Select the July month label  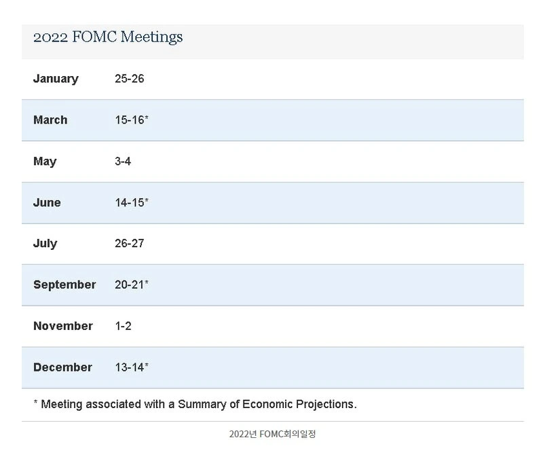point(45,244)
